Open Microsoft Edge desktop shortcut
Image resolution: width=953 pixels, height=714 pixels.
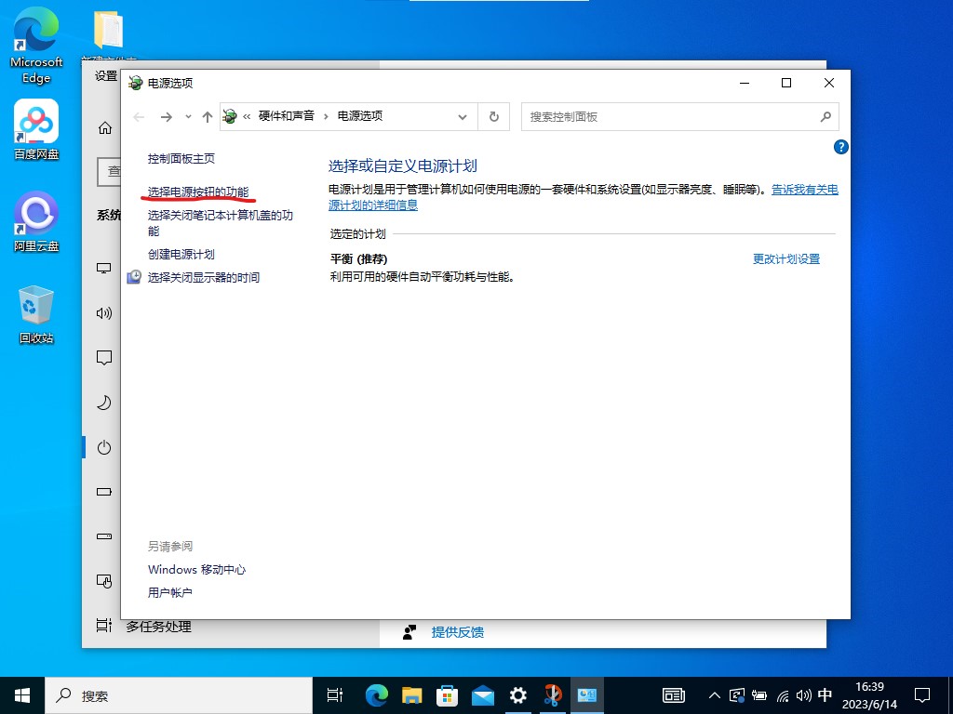[x=36, y=47]
